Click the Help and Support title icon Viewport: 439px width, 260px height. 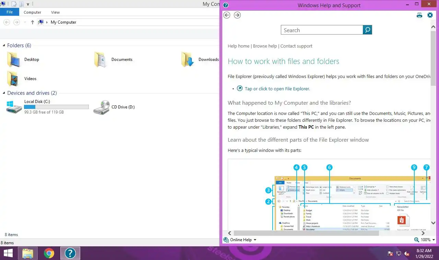(x=226, y=5)
